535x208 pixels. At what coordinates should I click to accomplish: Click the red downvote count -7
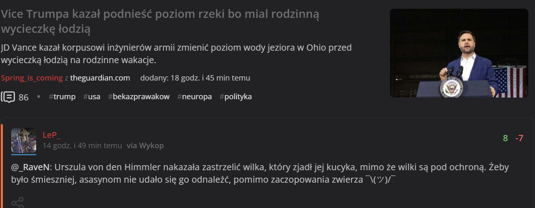(x=519, y=138)
